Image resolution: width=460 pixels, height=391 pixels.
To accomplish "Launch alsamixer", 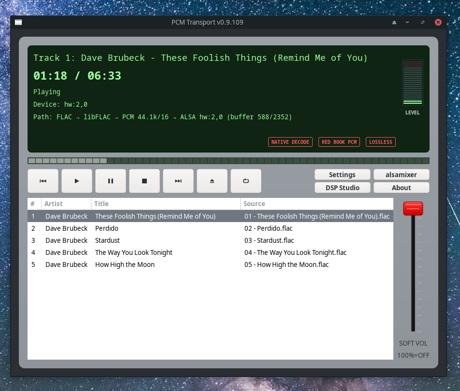I will 401,175.
